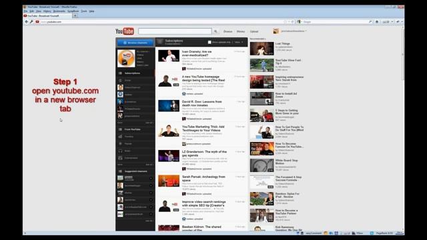The width and height of the screenshot is (427, 240).
Task: Open David R. Dow death row video title
Action: point(201,103)
